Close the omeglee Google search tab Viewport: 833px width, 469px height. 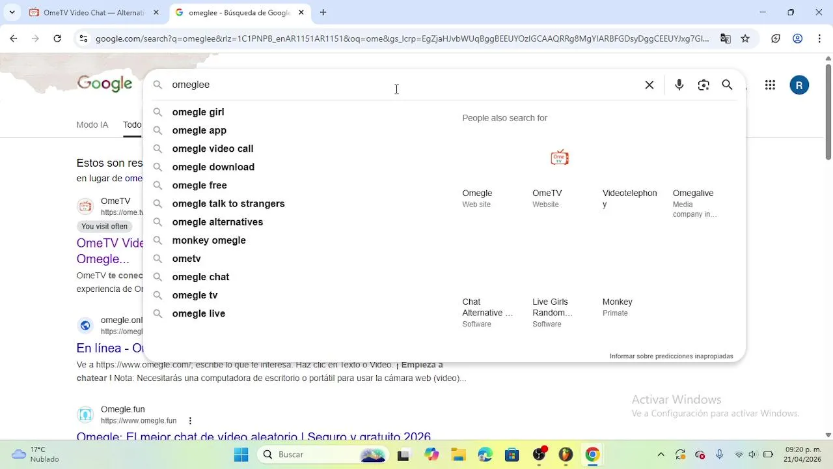pos(301,12)
